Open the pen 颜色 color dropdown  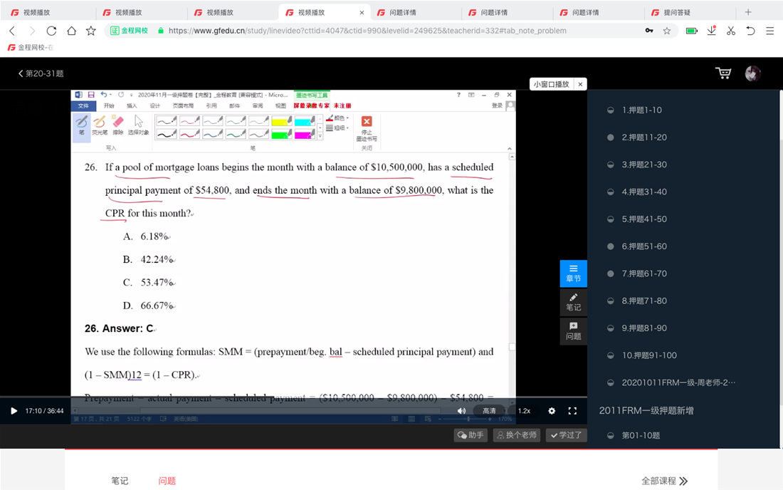pos(338,118)
